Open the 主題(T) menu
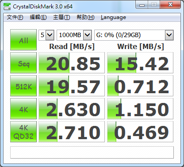 [x=61, y=17]
